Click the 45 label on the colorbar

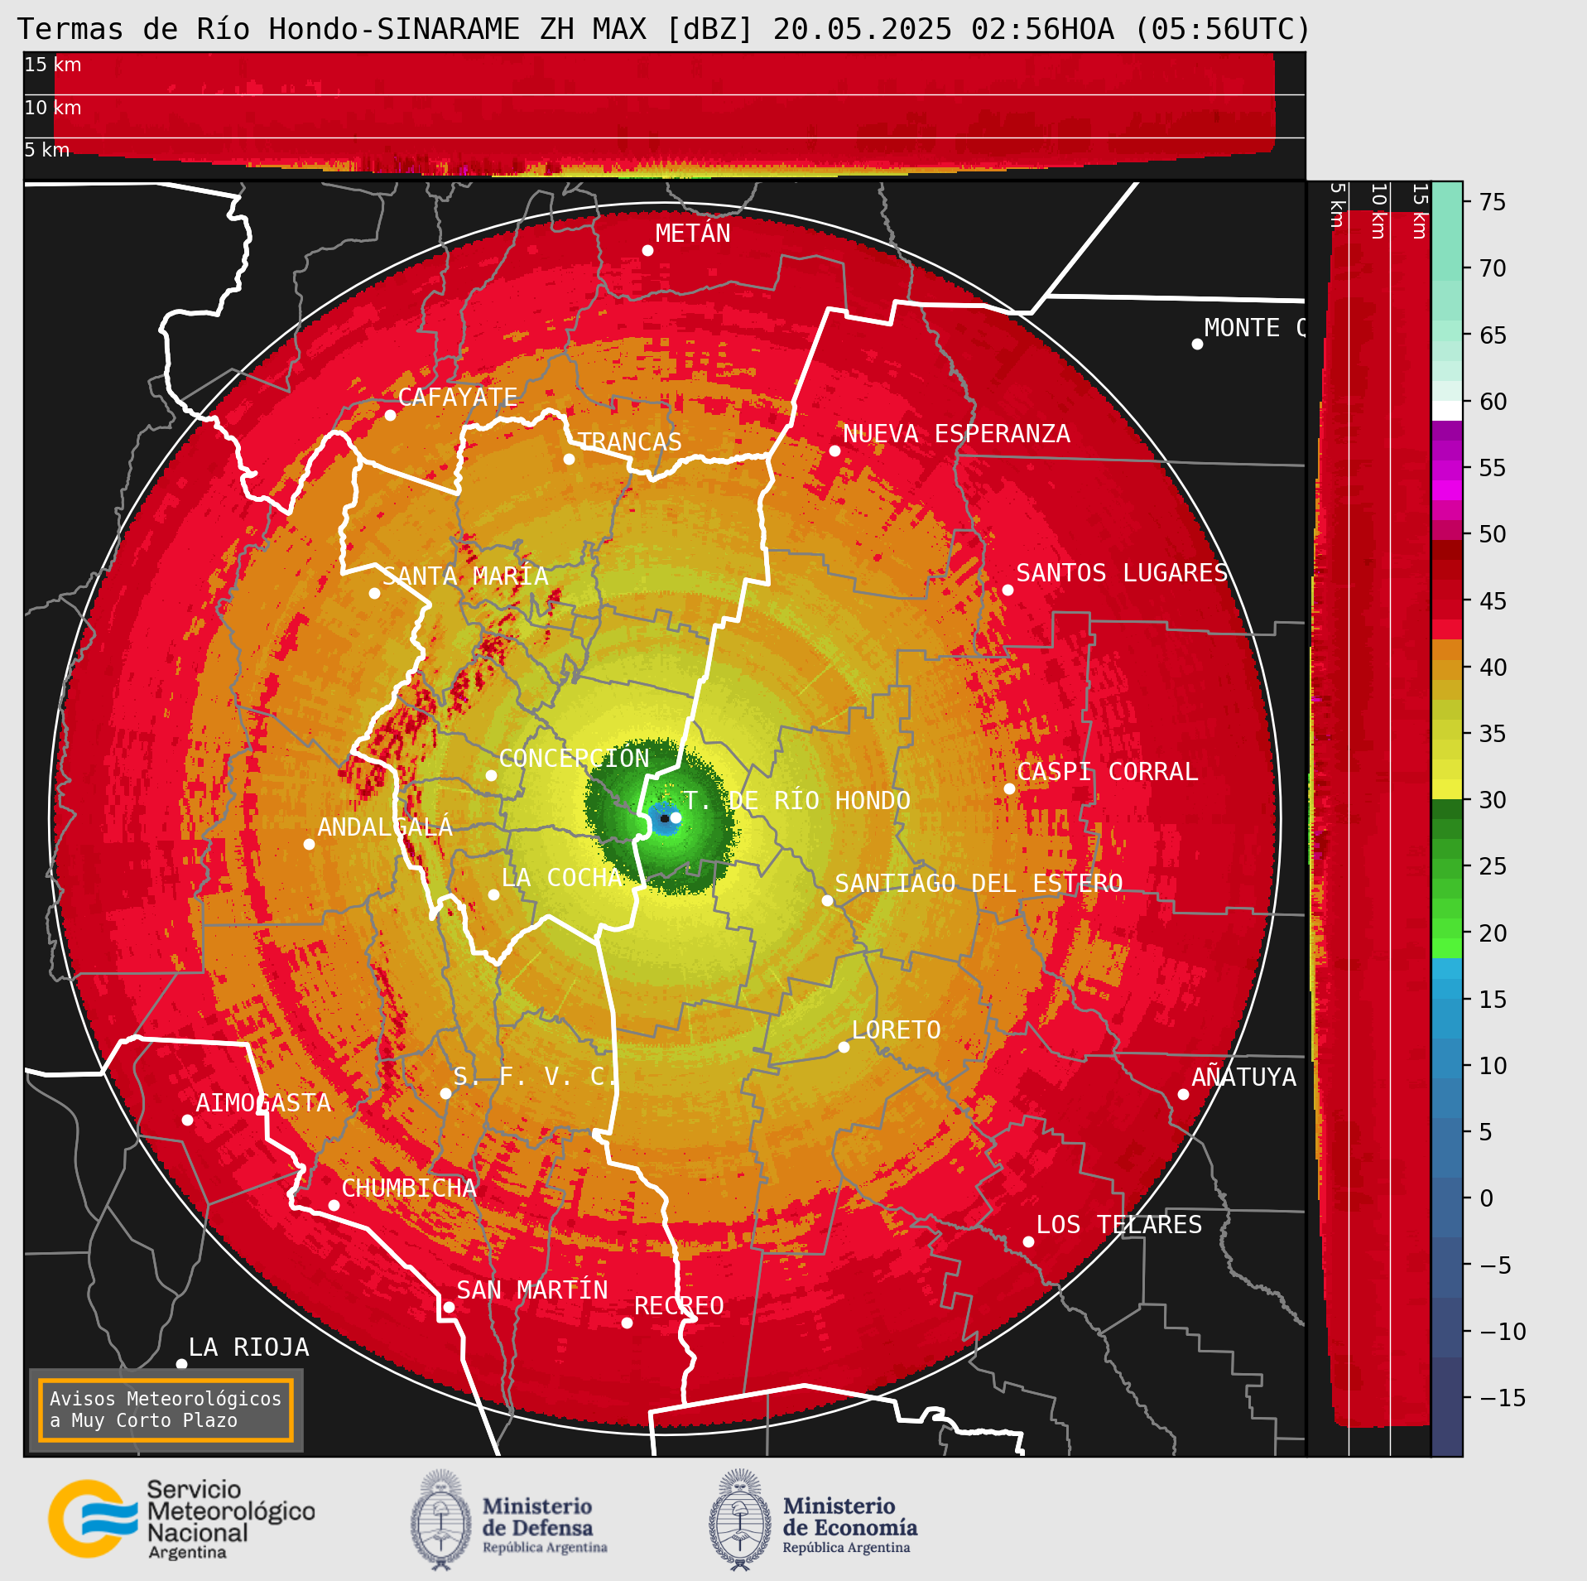[x=1493, y=600]
